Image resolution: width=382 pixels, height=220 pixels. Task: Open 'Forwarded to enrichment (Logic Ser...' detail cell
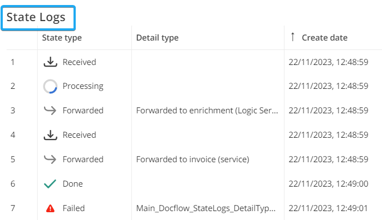[x=207, y=111]
